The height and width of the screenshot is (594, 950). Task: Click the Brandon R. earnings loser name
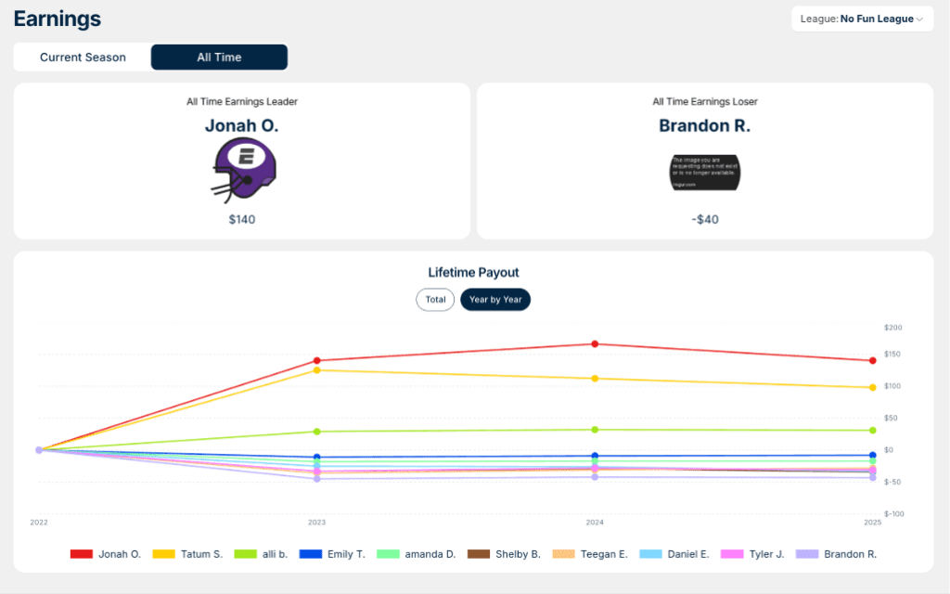705,125
